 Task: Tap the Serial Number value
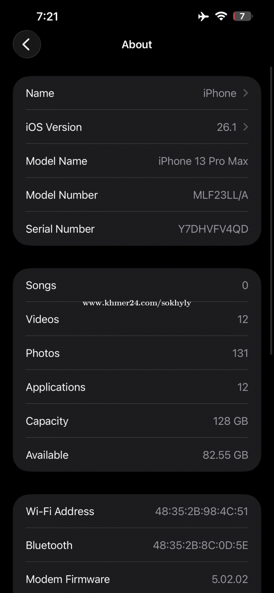(213, 229)
